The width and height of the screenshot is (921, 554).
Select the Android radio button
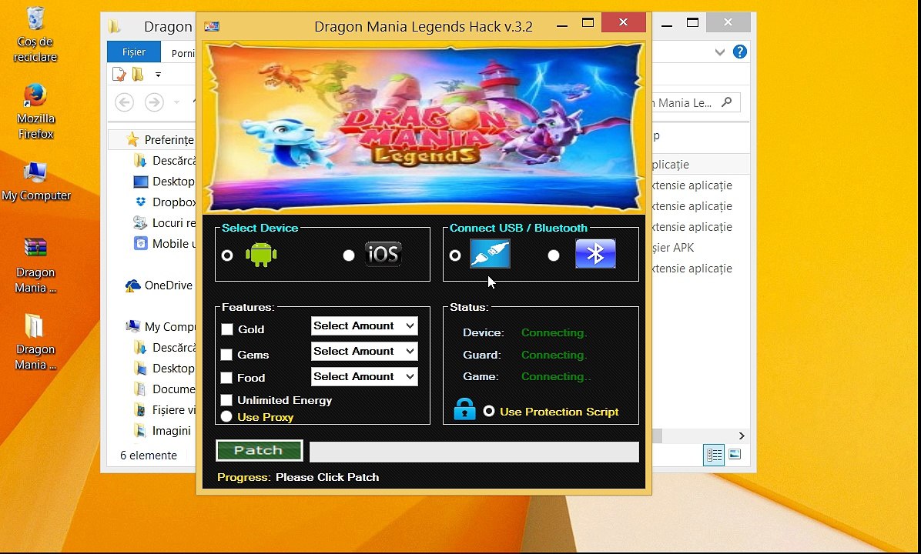227,255
